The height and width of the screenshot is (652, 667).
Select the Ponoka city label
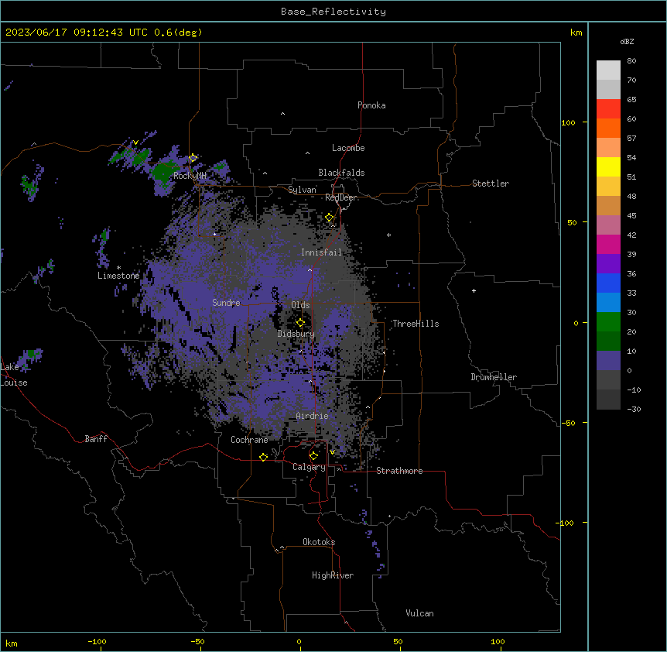pos(371,105)
